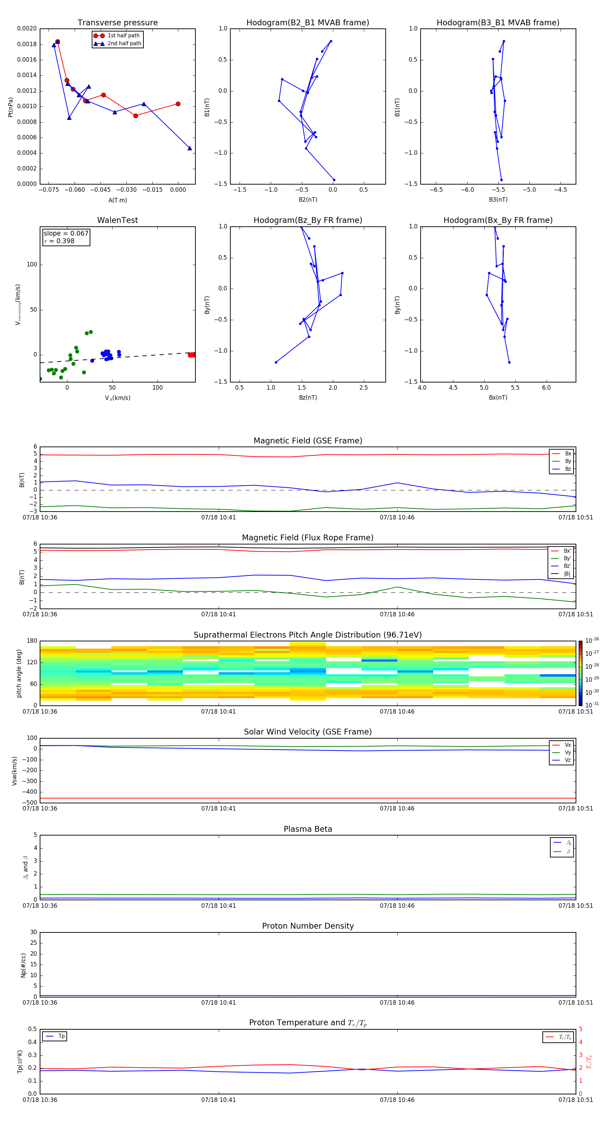The width and height of the screenshot is (616, 1130).
Task: Click '07/18 10:51' under the GSE magnetic field plot
Action: point(575,518)
